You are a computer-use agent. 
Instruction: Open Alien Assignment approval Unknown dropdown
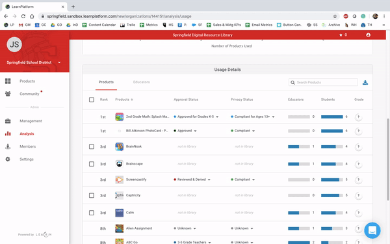(185, 228)
